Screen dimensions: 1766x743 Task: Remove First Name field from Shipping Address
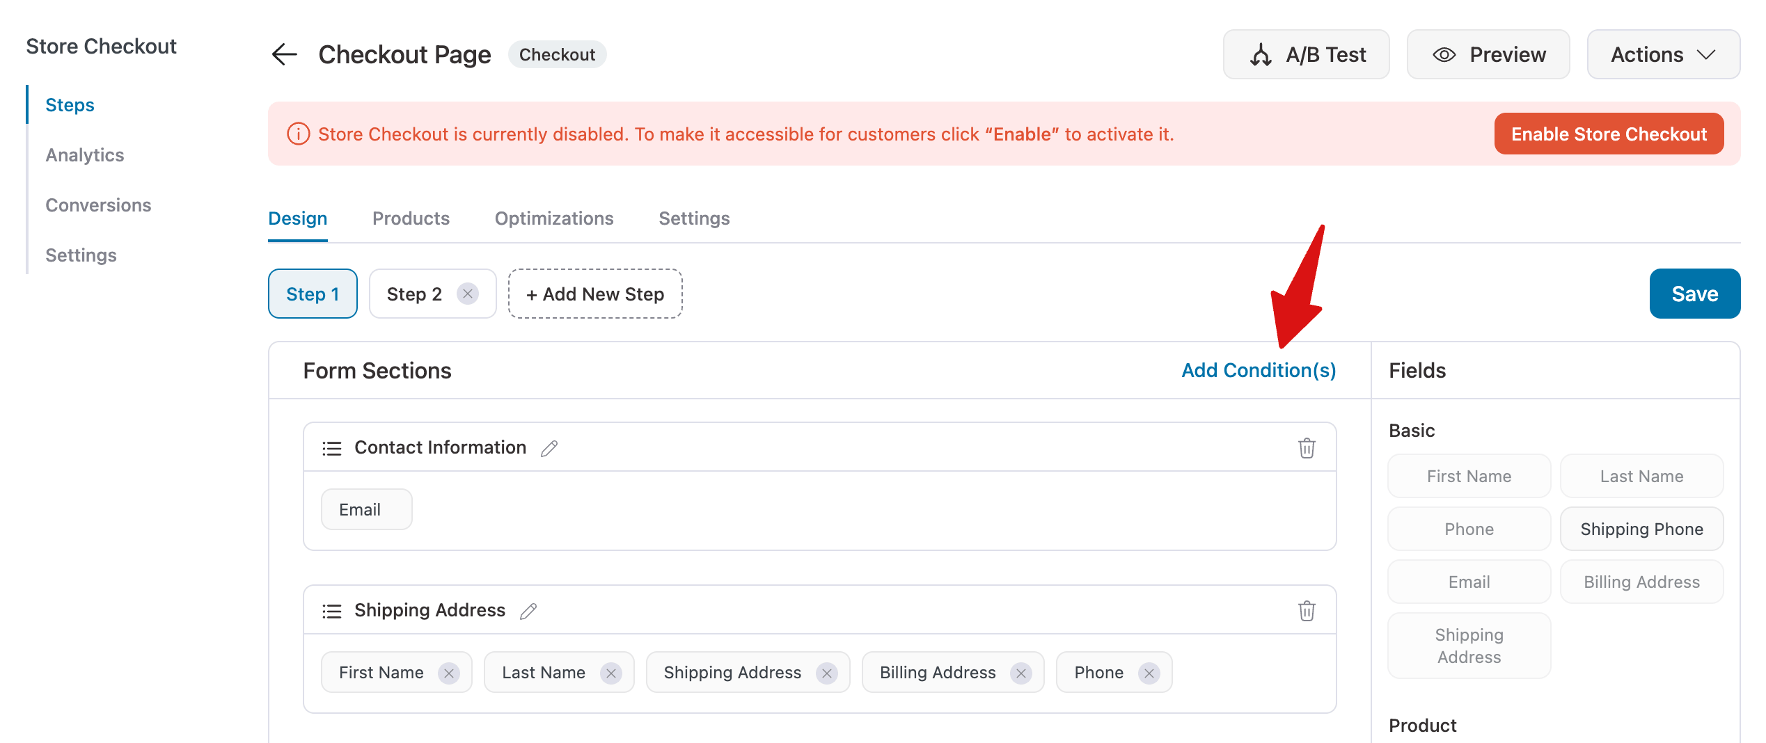pyautogui.click(x=449, y=673)
